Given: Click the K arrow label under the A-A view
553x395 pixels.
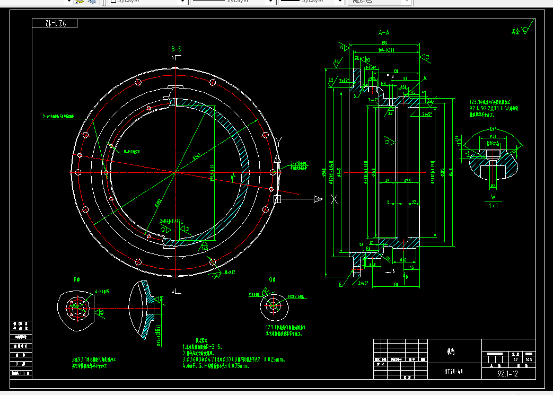Looking at the screenshot, I should pyautogui.click(x=407, y=277).
